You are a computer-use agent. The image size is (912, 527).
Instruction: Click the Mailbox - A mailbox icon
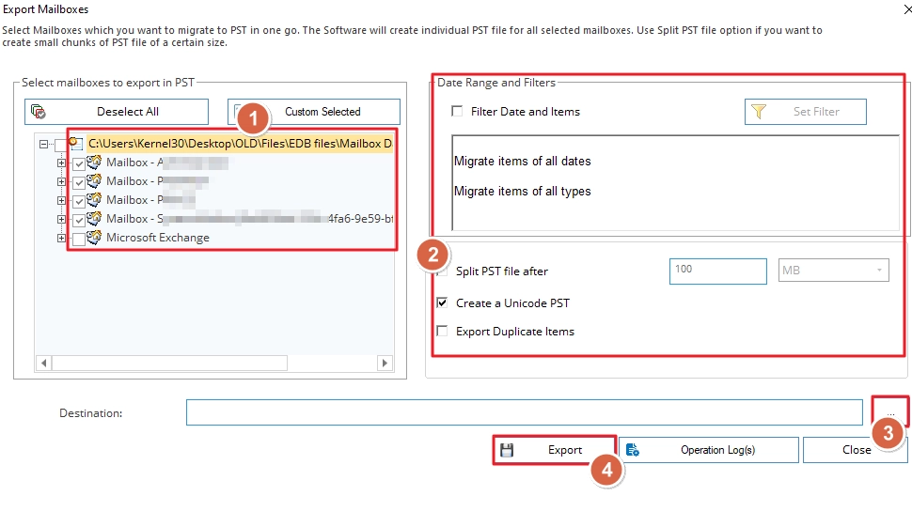(x=94, y=162)
